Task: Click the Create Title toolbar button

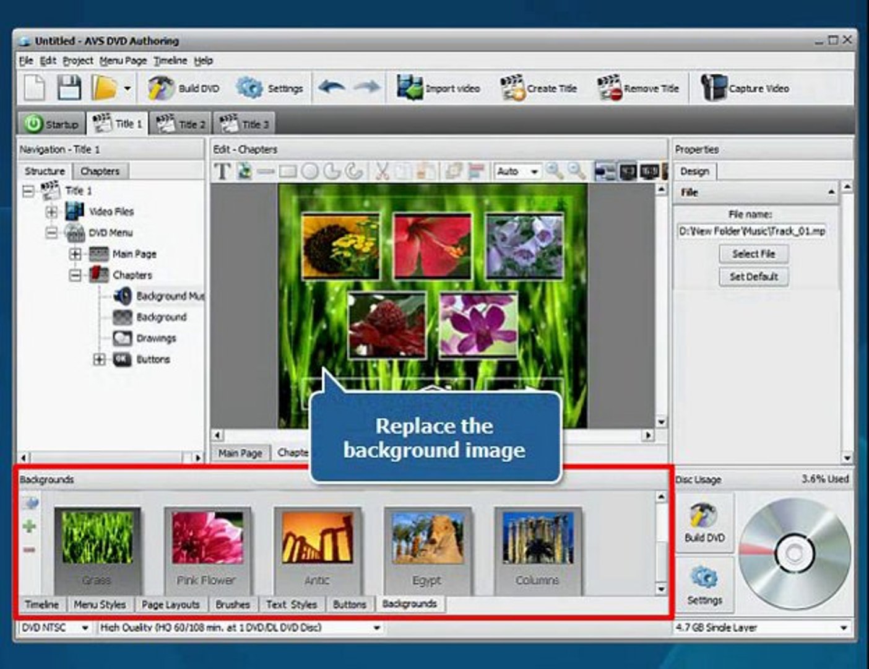Action: 538,88
